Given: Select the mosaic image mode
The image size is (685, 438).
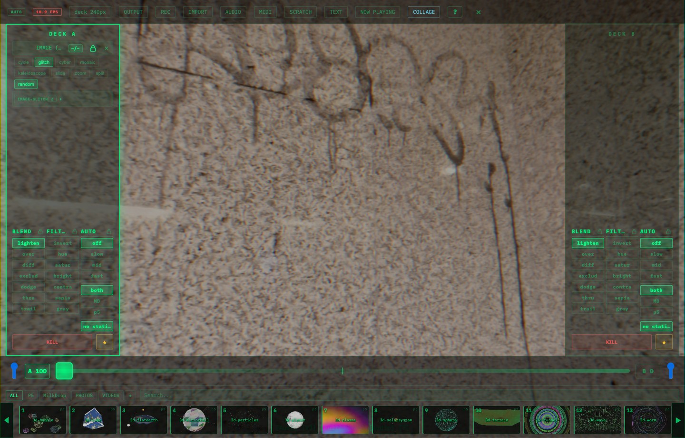Looking at the screenshot, I should click(x=88, y=62).
